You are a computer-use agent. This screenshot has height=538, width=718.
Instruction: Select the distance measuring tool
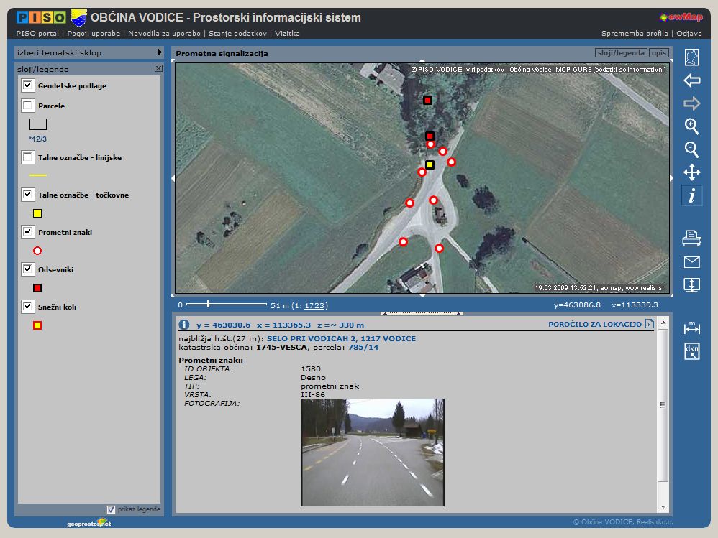point(691,328)
